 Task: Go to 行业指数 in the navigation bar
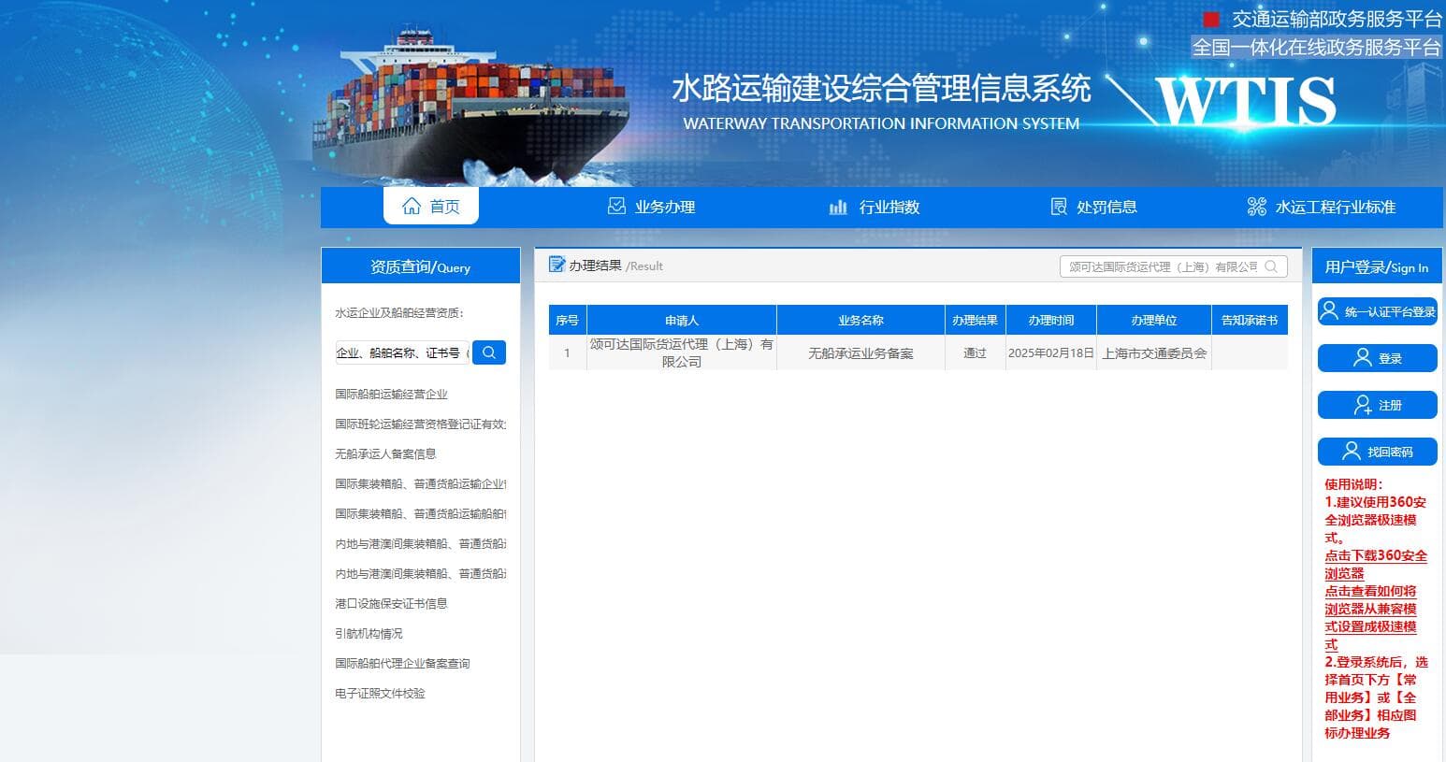click(875, 207)
